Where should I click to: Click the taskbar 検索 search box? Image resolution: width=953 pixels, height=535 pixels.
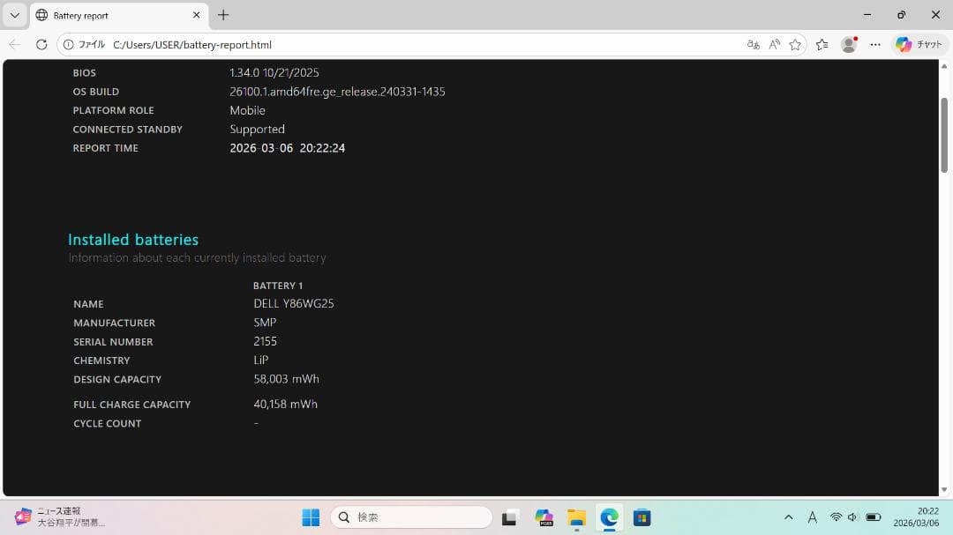pos(410,516)
